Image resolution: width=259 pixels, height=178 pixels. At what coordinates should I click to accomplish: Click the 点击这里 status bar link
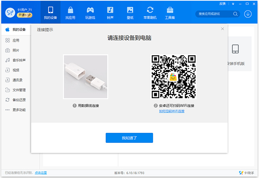pos(41,173)
